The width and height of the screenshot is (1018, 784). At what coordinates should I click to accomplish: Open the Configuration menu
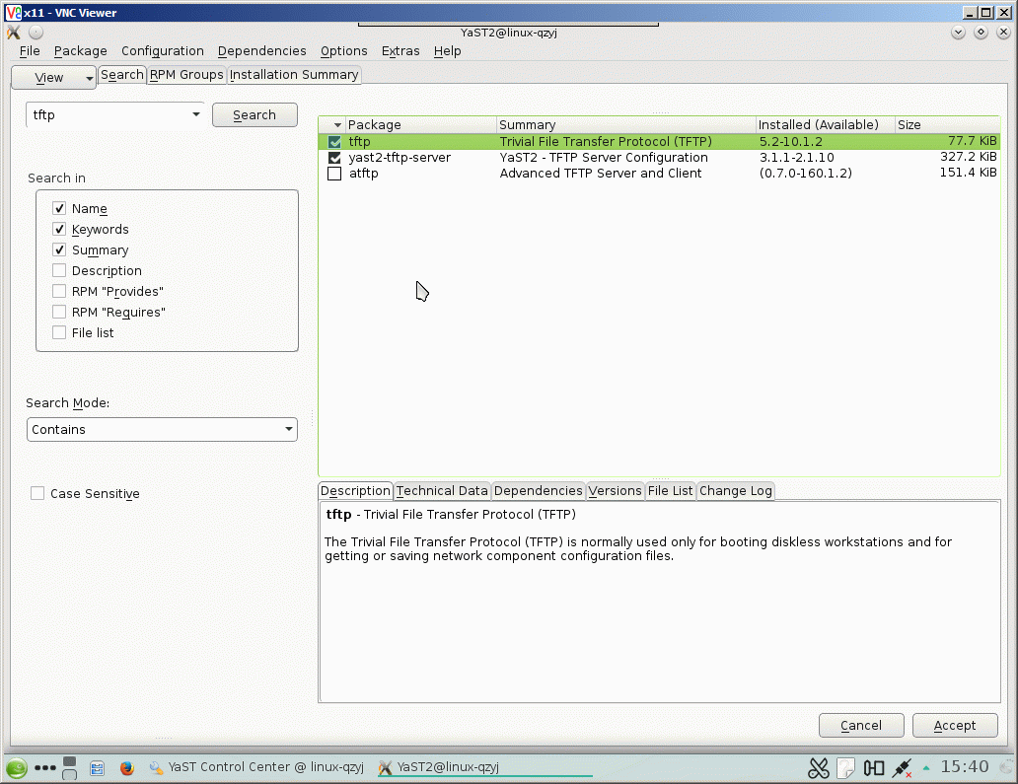click(163, 50)
